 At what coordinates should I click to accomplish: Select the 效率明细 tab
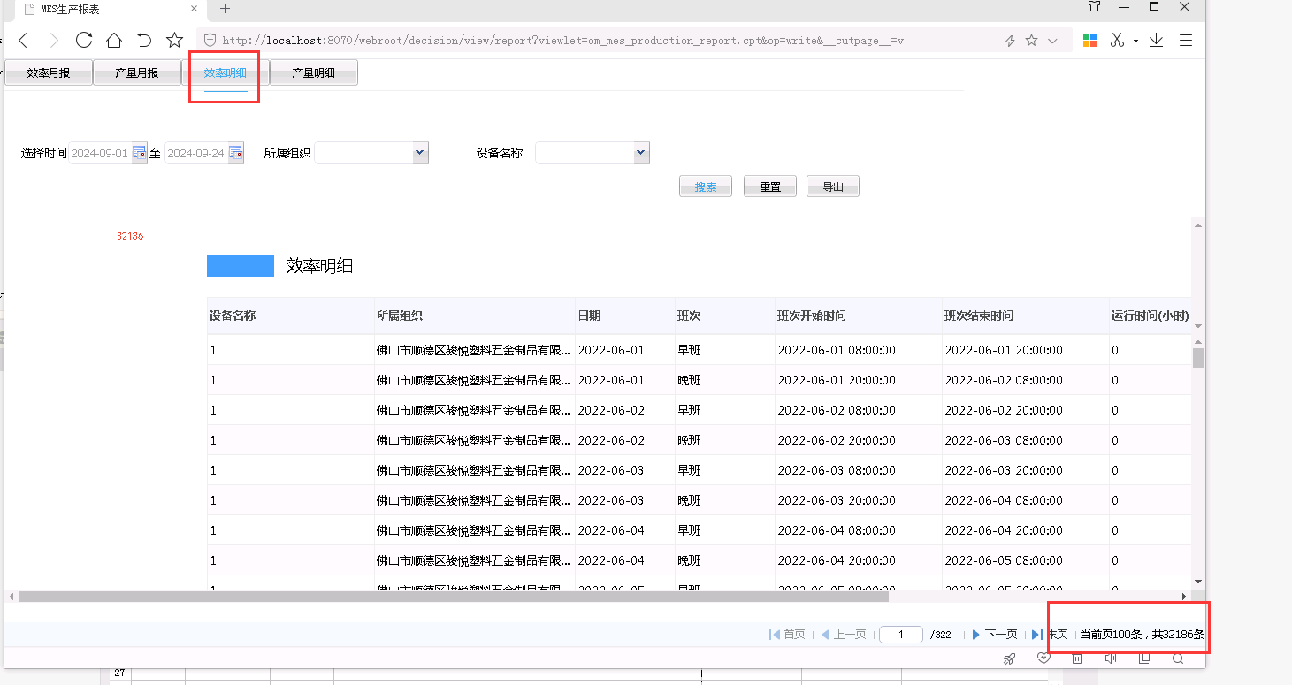(226, 72)
